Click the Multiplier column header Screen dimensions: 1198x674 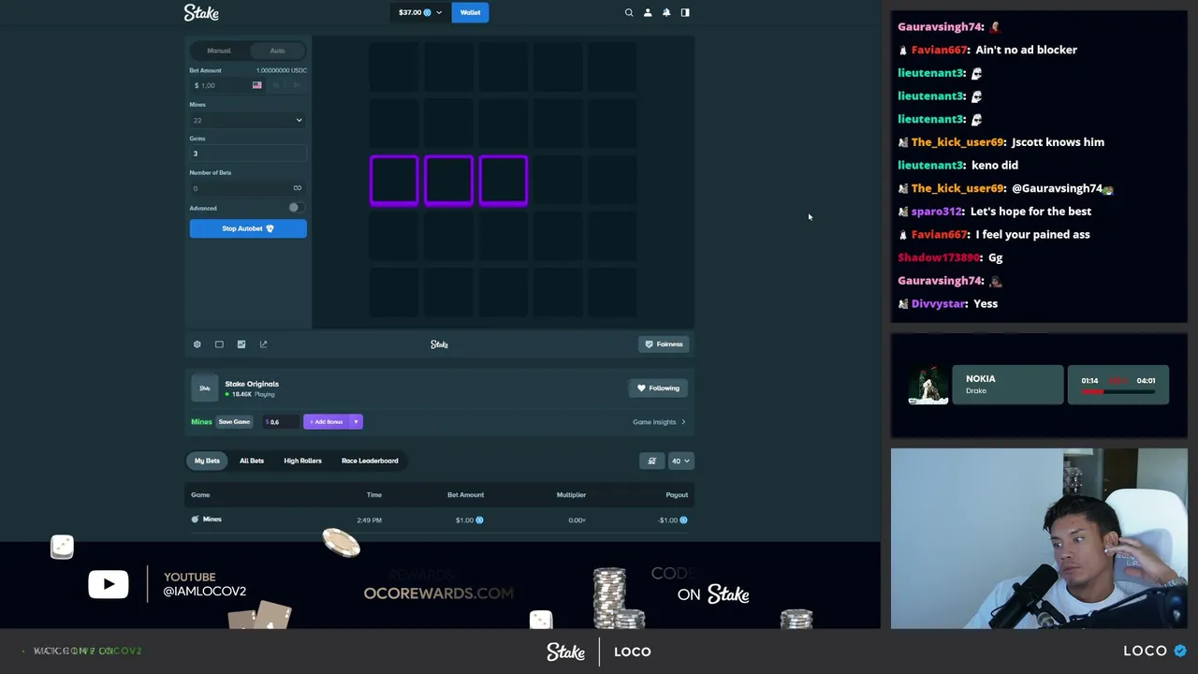tap(571, 494)
